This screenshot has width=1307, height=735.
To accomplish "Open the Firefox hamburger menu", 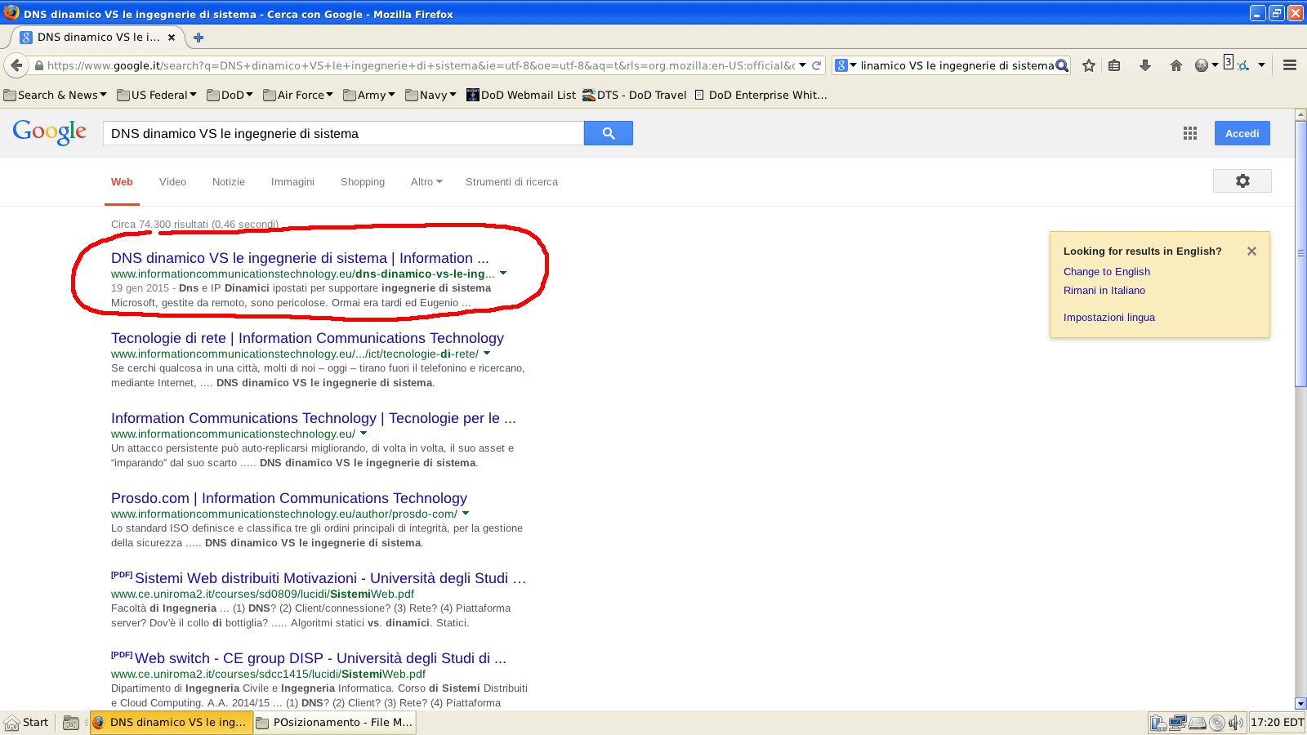I will (1290, 65).
